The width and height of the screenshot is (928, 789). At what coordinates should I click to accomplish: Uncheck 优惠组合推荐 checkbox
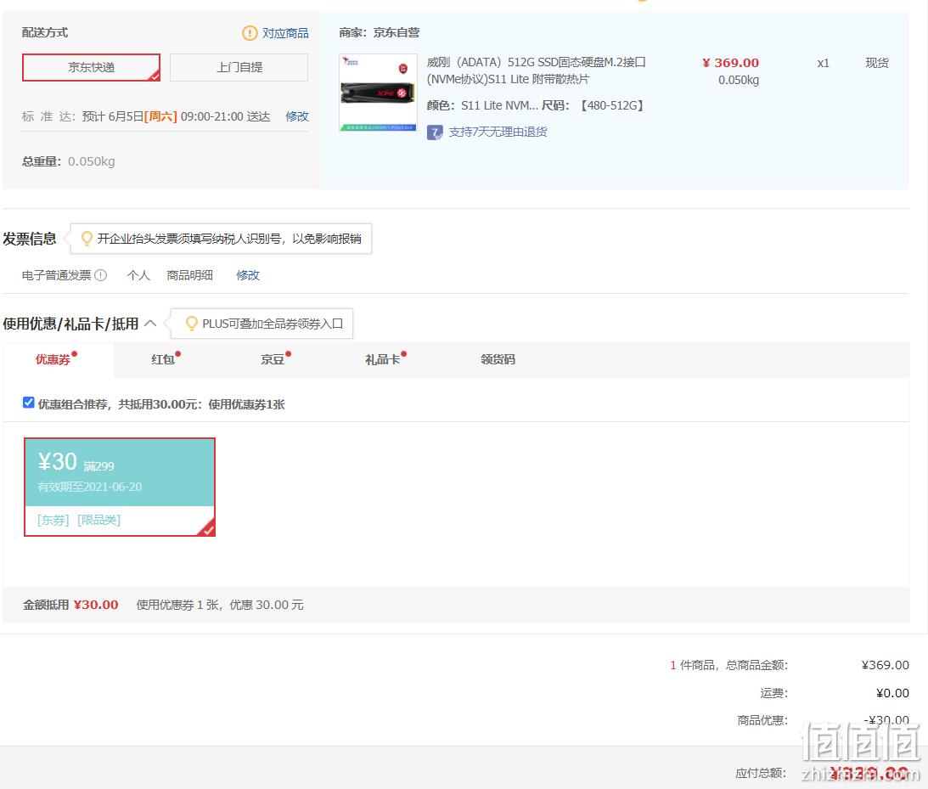(28, 403)
